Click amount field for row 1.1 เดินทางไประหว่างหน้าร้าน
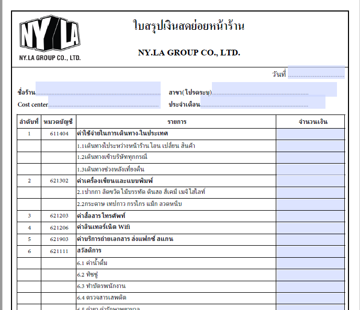This screenshot has width=360, height=310. tap(310, 146)
